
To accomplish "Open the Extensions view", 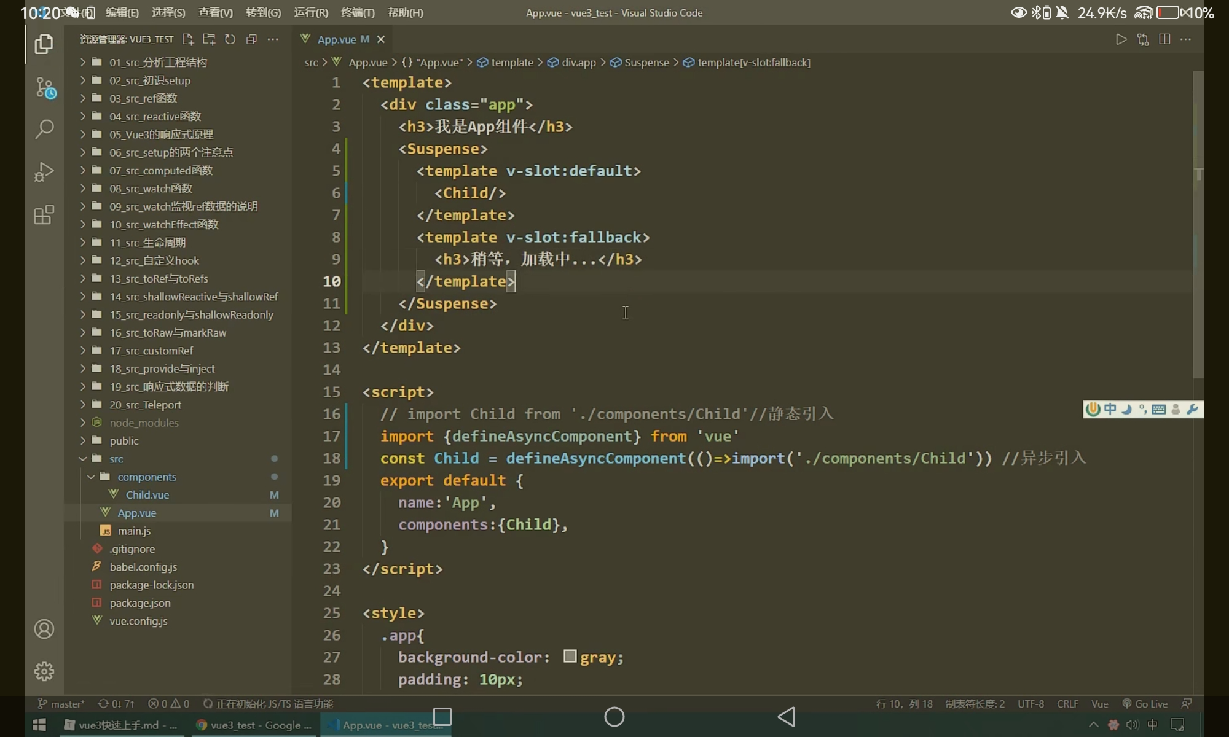I will [44, 215].
